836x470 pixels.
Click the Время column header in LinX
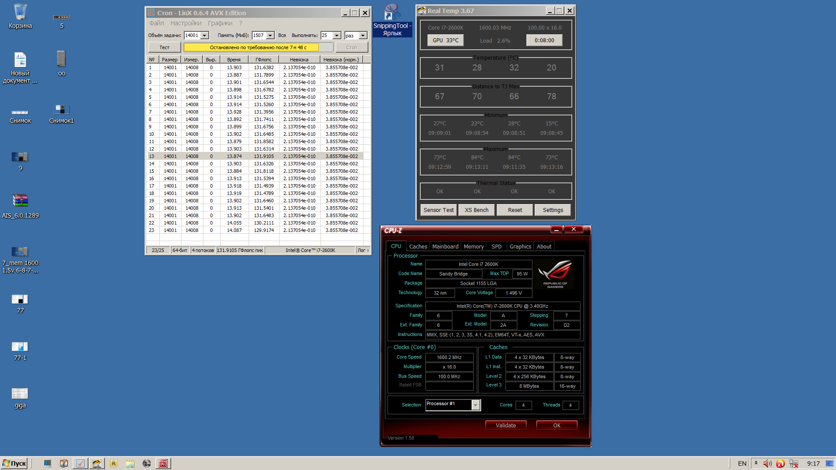(234, 60)
